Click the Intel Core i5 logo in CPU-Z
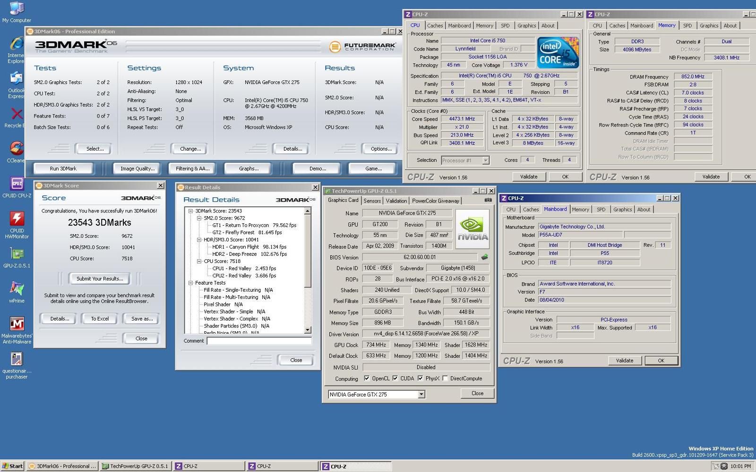Screen dimensions: 756x472 point(558,52)
